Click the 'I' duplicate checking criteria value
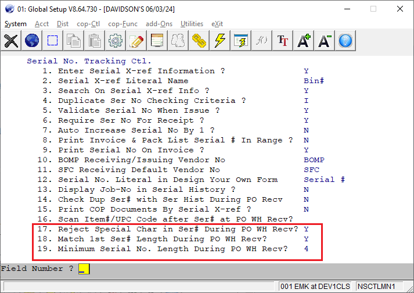Viewport: 414px width, 293px height. click(x=306, y=101)
